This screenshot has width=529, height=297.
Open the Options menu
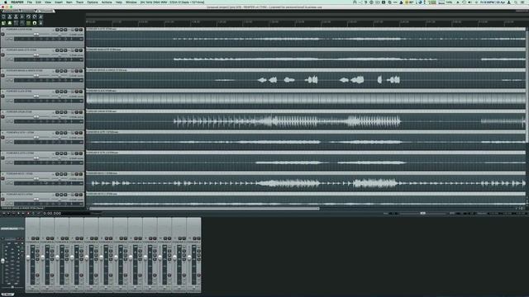tap(92, 2)
